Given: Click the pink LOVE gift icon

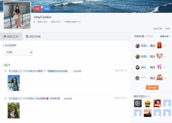Looking at the screenshot, I should [159, 67].
